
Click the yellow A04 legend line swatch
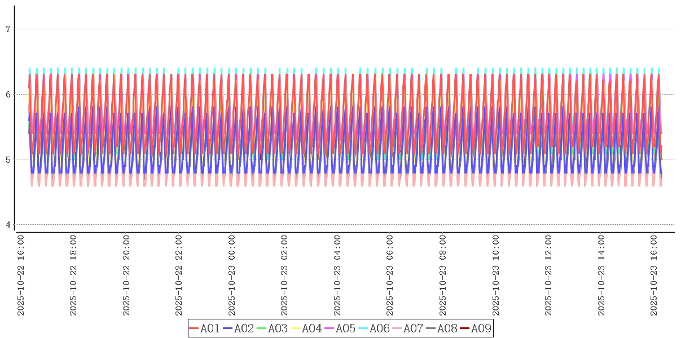point(296,328)
